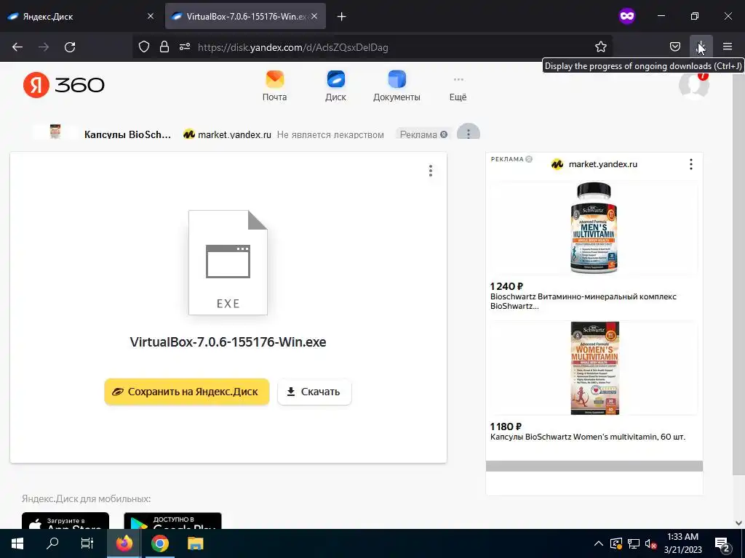The image size is (745, 558).
Task: Open site permissions icon in address bar
Action: pyautogui.click(x=185, y=46)
